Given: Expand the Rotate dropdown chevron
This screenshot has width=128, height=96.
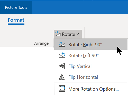Looking at the screenshot, I should tap(78, 34).
